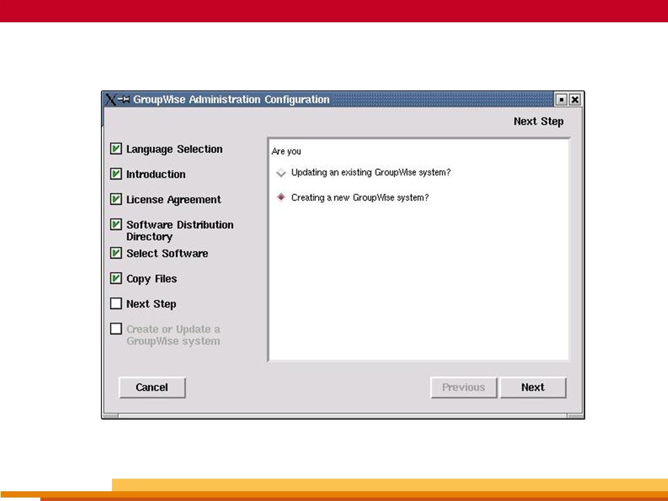Click the 'Language Selection' step label
The image size is (668, 501).
click(x=174, y=149)
